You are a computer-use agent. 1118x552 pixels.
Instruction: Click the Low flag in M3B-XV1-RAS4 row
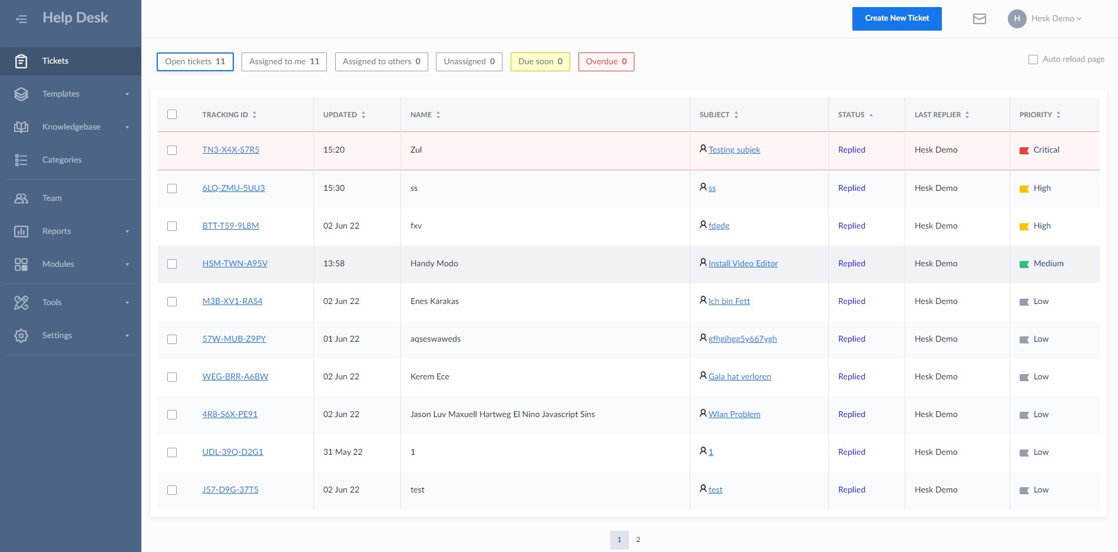pos(1024,302)
